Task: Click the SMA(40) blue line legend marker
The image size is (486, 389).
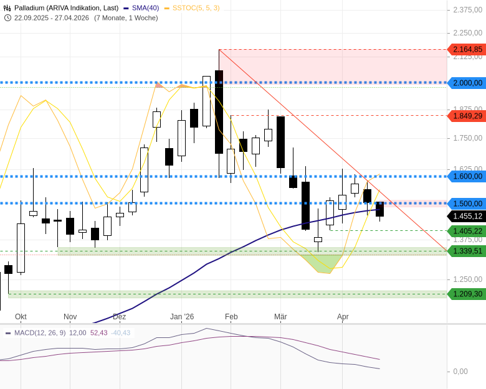Action: point(126,8)
